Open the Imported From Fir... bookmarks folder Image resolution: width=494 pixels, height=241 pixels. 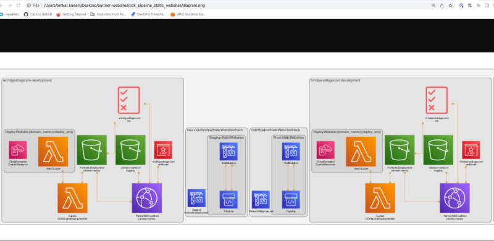pos(109,14)
